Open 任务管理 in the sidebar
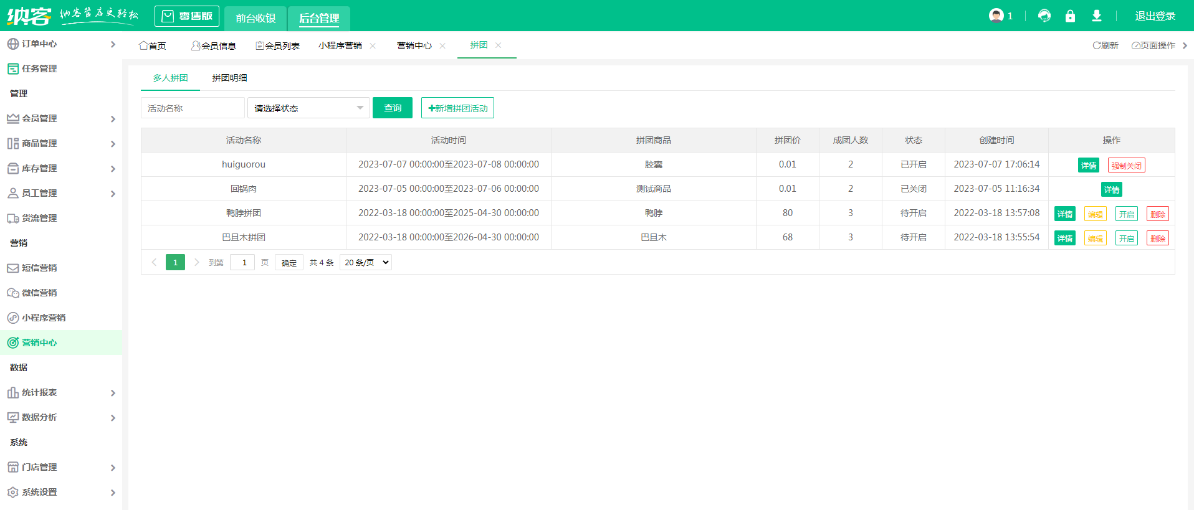The height and width of the screenshot is (510, 1194). coord(39,68)
